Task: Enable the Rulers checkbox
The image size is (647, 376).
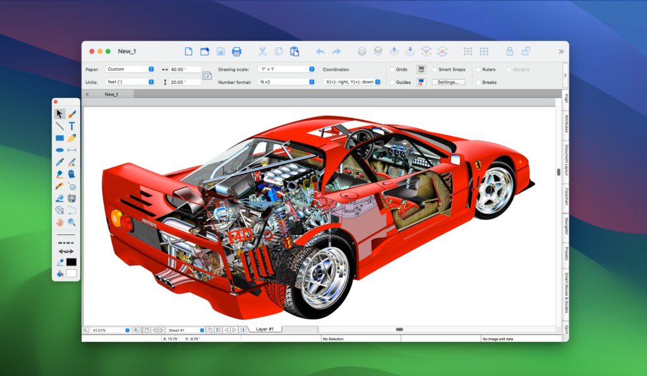Action: (x=478, y=70)
